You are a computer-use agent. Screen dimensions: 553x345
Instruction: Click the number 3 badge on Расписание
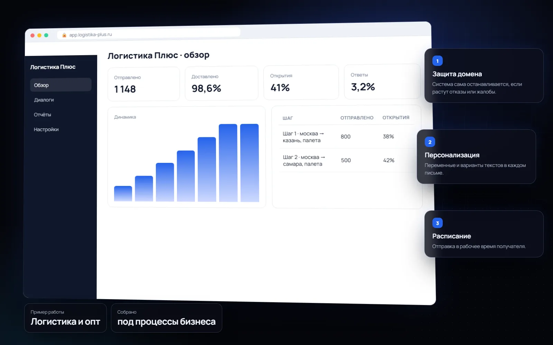tap(438, 223)
